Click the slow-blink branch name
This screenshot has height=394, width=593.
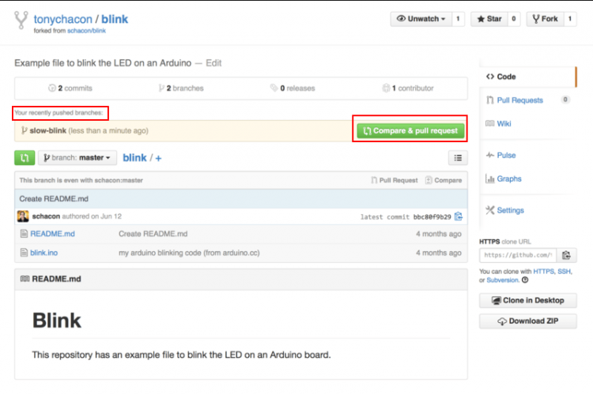(48, 131)
